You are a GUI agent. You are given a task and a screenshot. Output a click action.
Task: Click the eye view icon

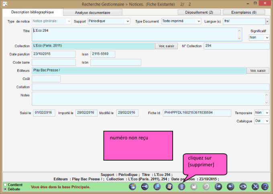pos(242,187)
